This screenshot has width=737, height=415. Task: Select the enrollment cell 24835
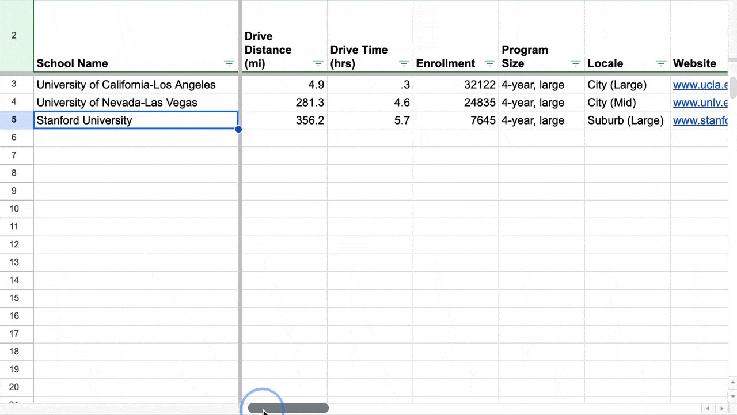pos(456,103)
